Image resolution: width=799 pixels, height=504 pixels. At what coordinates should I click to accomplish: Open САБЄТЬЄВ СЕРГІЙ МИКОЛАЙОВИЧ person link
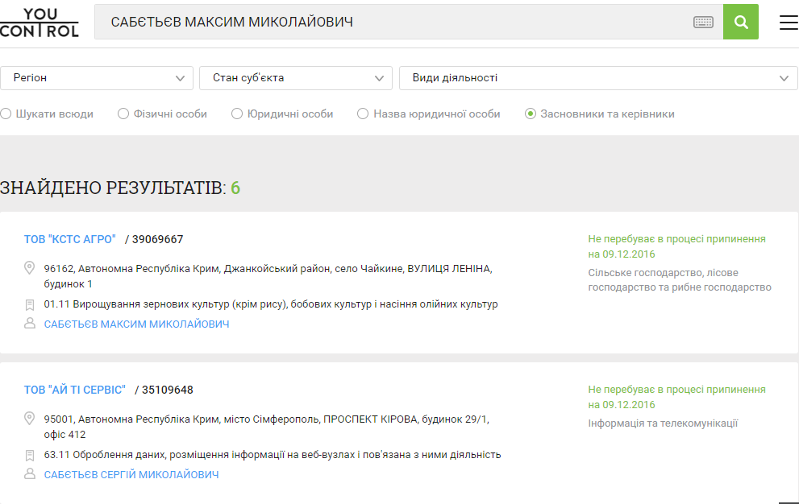(x=131, y=475)
